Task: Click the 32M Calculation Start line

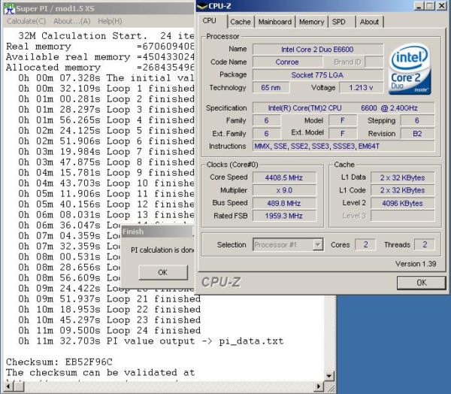Action: coord(106,36)
